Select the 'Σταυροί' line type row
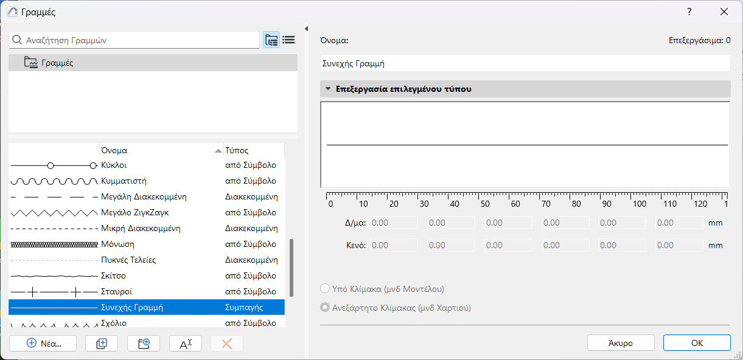743x360 pixels. point(147,292)
